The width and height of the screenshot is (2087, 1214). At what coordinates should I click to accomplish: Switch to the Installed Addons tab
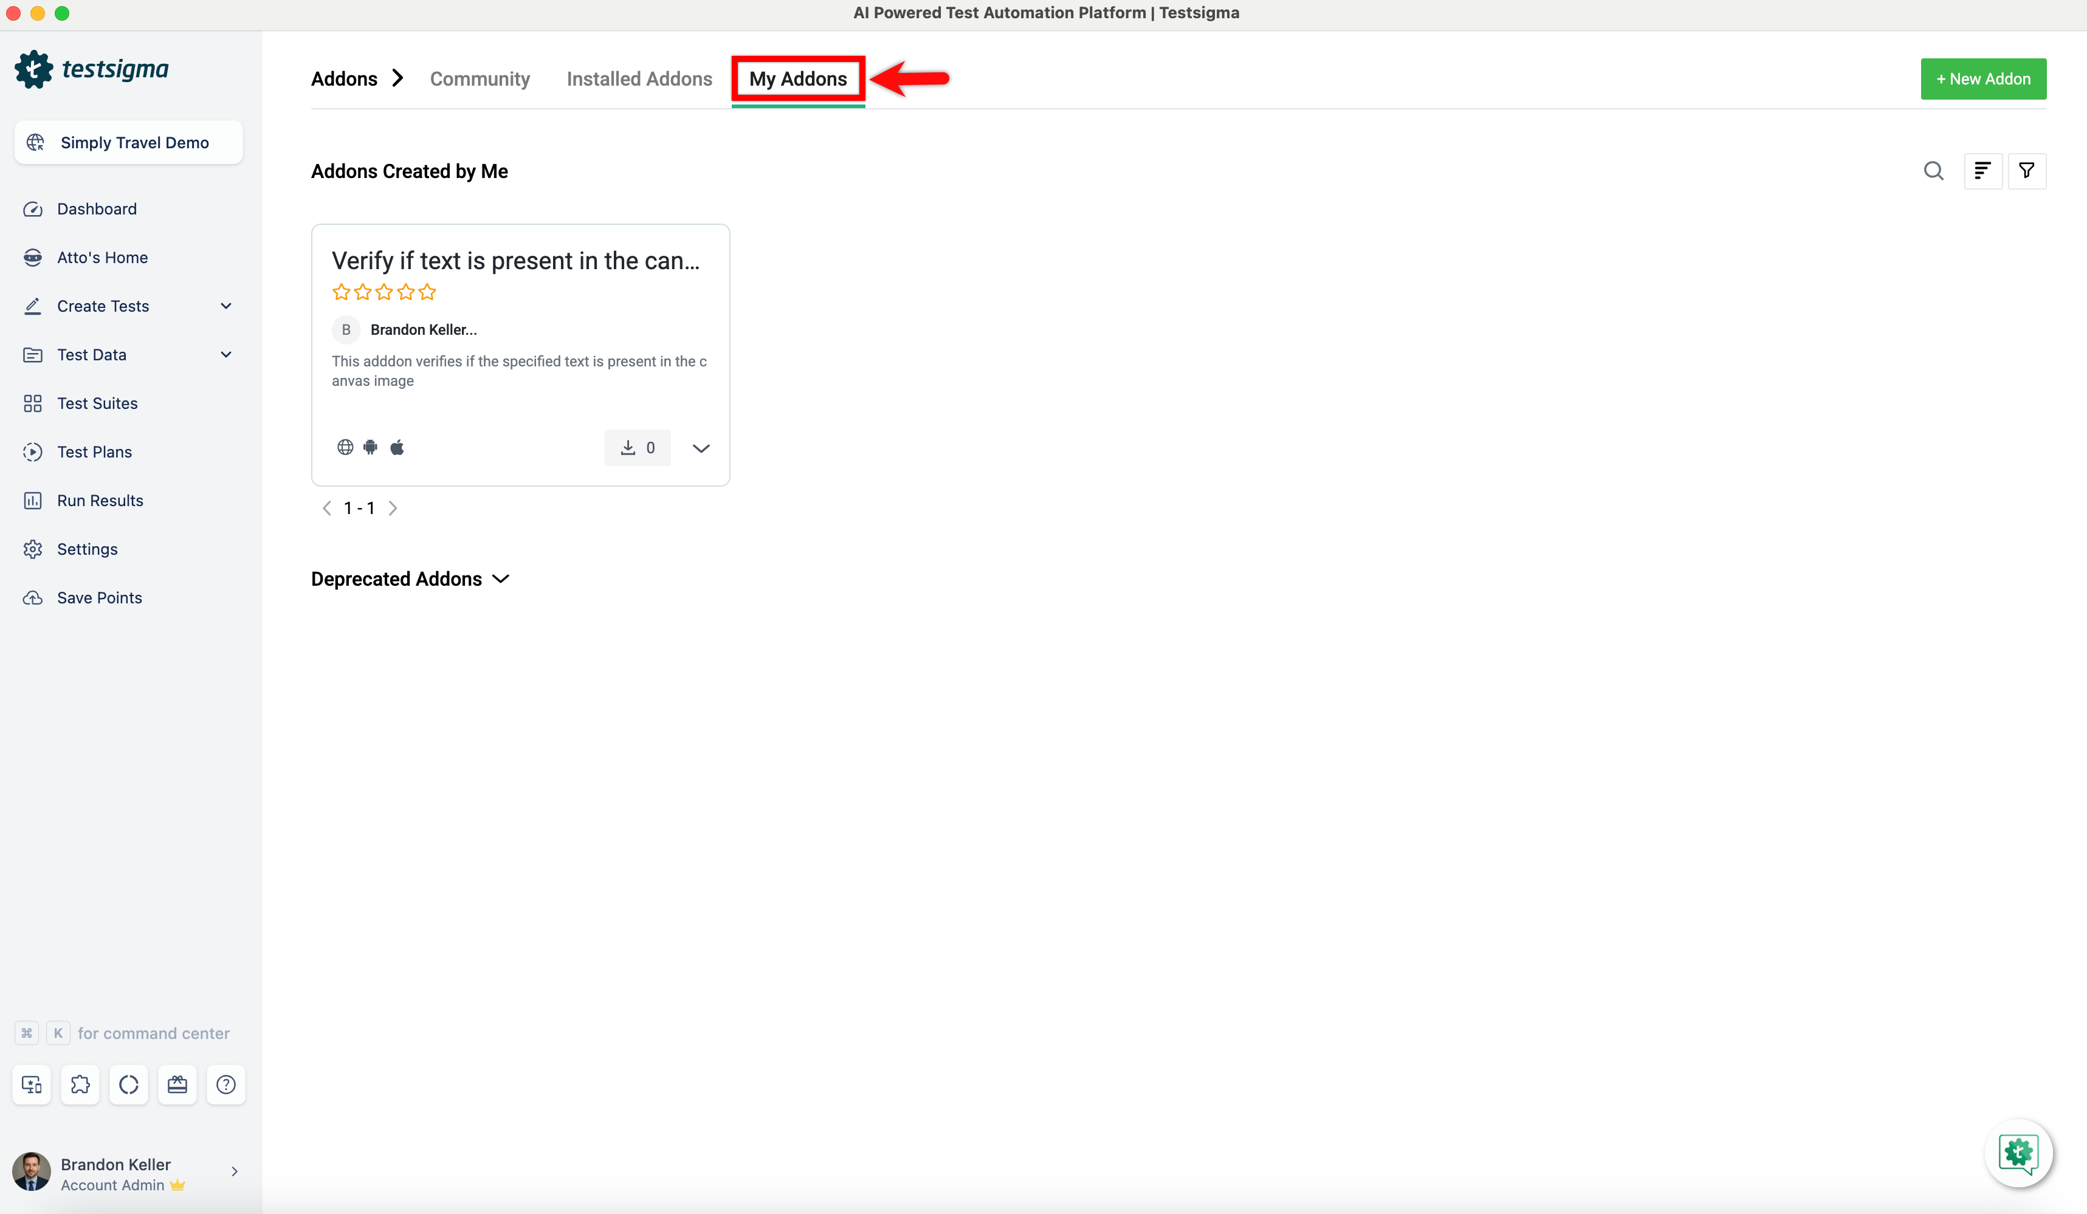click(639, 78)
